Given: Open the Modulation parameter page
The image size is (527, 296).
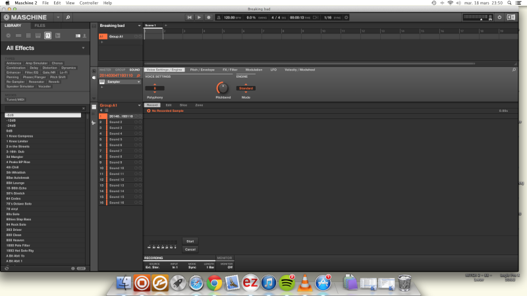Looking at the screenshot, I should (254, 70).
